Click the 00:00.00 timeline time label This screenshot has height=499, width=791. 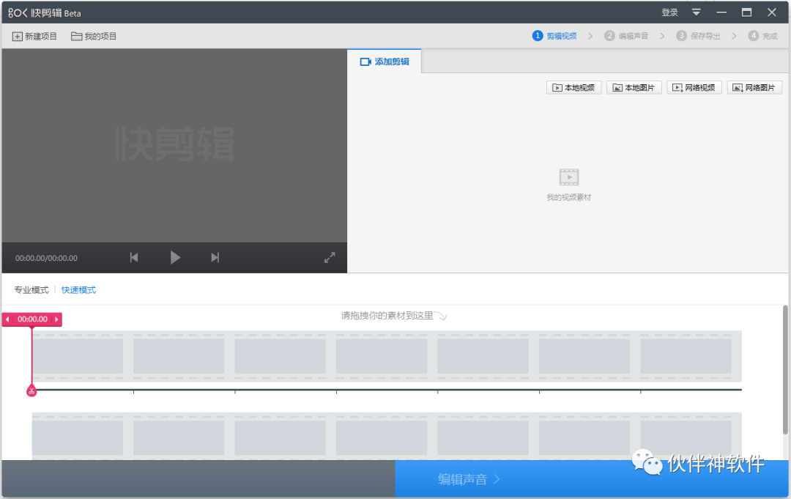click(32, 319)
